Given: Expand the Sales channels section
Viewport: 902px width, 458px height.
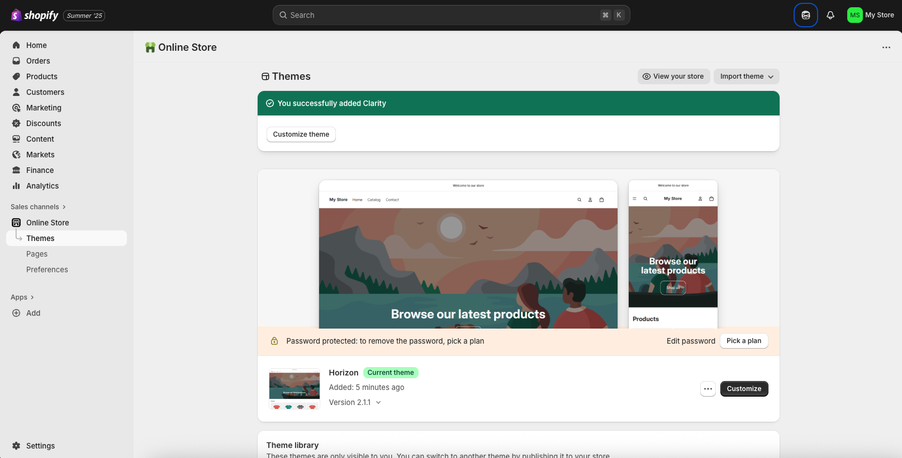Looking at the screenshot, I should point(38,207).
